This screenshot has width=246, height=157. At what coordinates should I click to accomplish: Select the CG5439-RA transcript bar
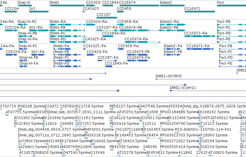(x=91, y=25)
